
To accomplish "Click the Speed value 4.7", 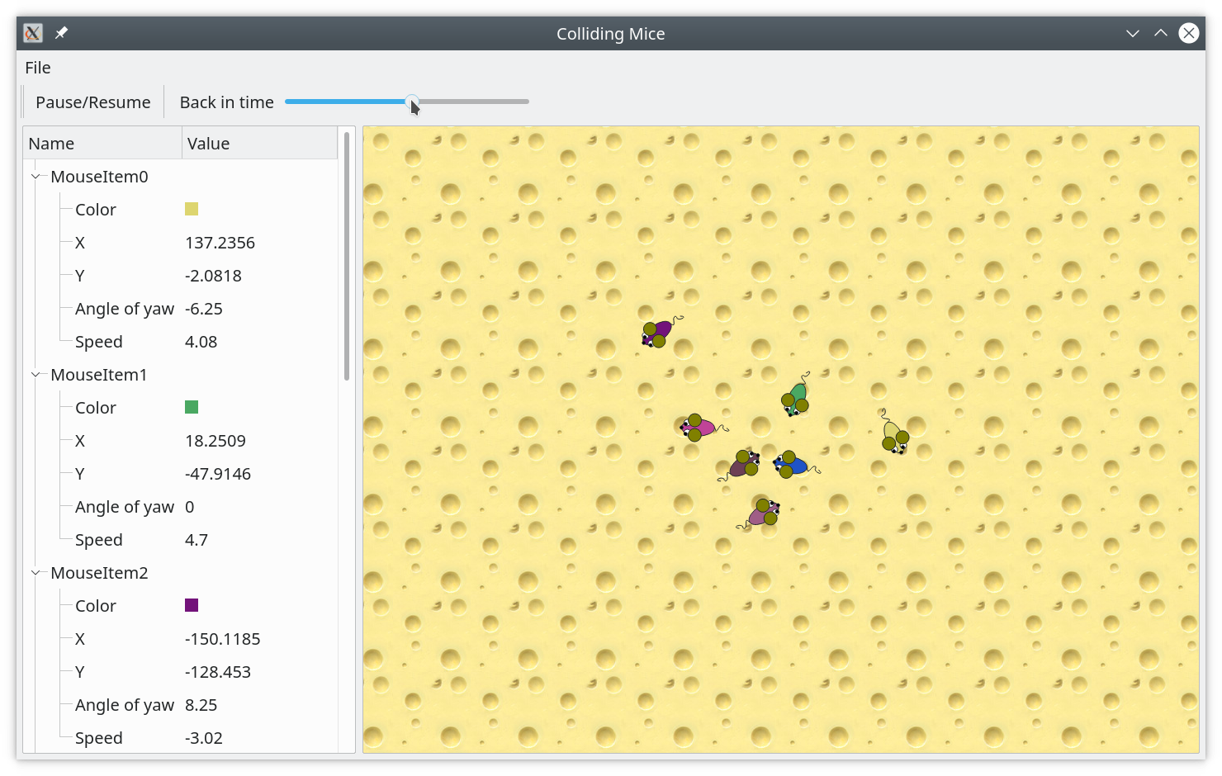I will tap(197, 540).
